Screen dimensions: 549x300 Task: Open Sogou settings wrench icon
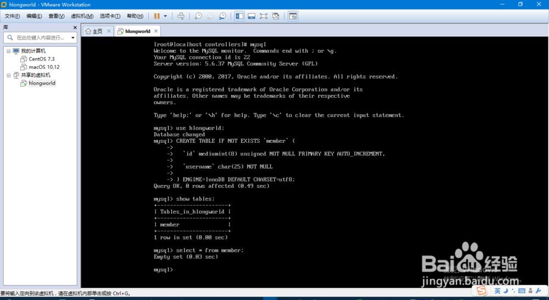[x=539, y=291]
